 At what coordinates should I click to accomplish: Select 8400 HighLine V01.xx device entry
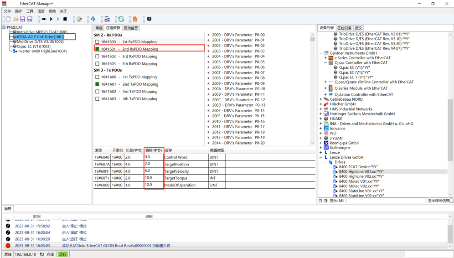361,172
